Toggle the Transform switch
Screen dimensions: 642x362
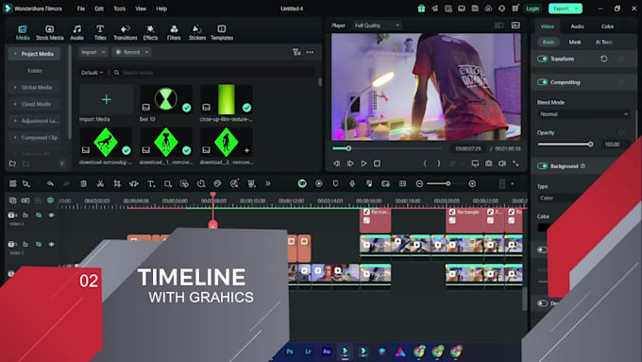pyautogui.click(x=542, y=59)
